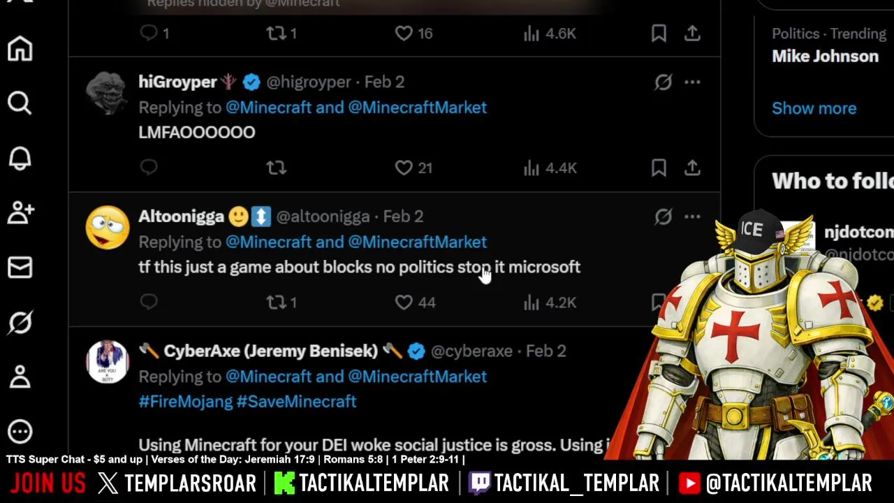View analytics for the 4.4K views reply
The height and width of the screenshot is (503, 894).
point(550,168)
